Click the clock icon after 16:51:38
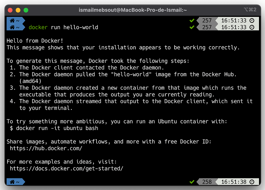265x190 pixels. [x=252, y=182]
